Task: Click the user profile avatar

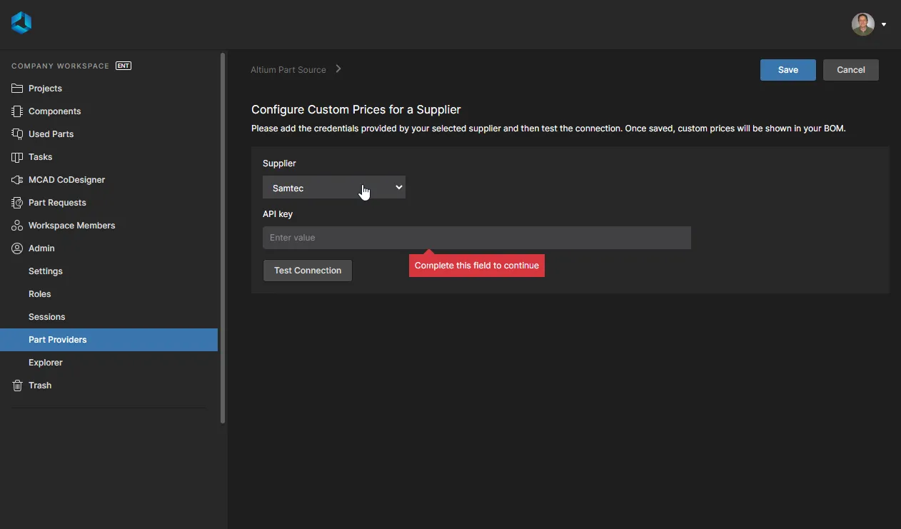Action: [x=862, y=24]
